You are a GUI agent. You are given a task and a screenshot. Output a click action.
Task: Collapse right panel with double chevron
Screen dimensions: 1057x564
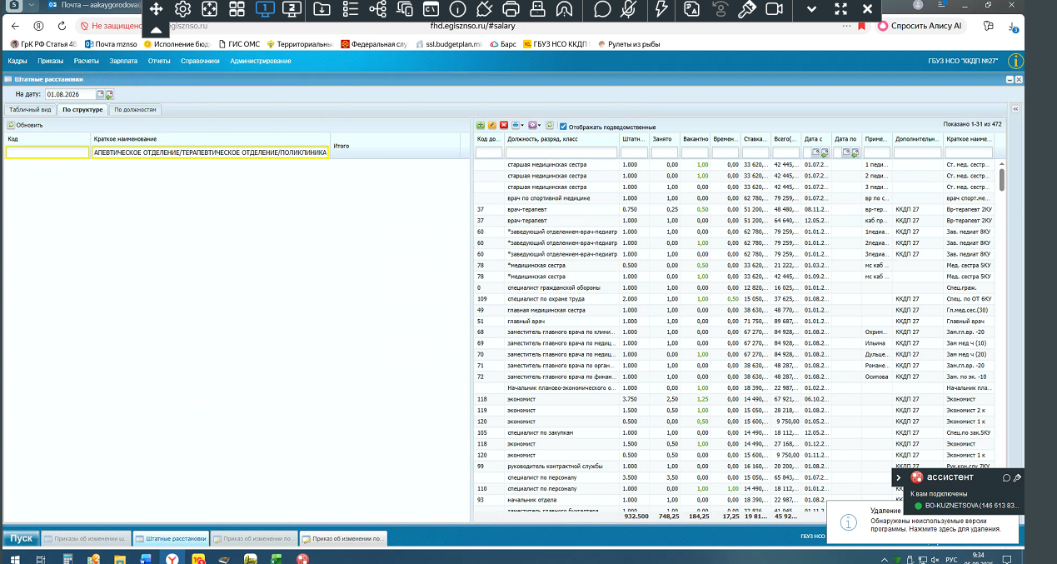(1017, 109)
